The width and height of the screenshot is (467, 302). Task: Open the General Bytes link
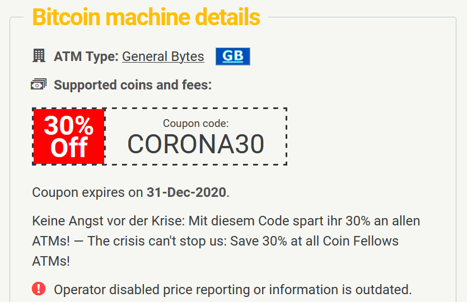tap(163, 56)
